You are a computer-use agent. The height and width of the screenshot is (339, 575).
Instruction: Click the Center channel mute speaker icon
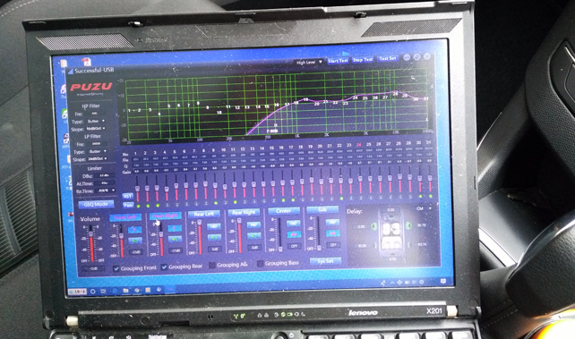(x=294, y=234)
